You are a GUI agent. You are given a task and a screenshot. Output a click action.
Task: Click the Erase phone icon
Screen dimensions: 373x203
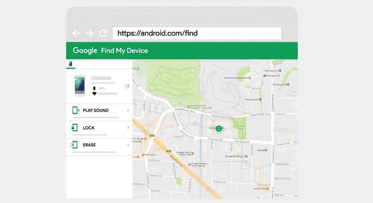click(x=74, y=145)
